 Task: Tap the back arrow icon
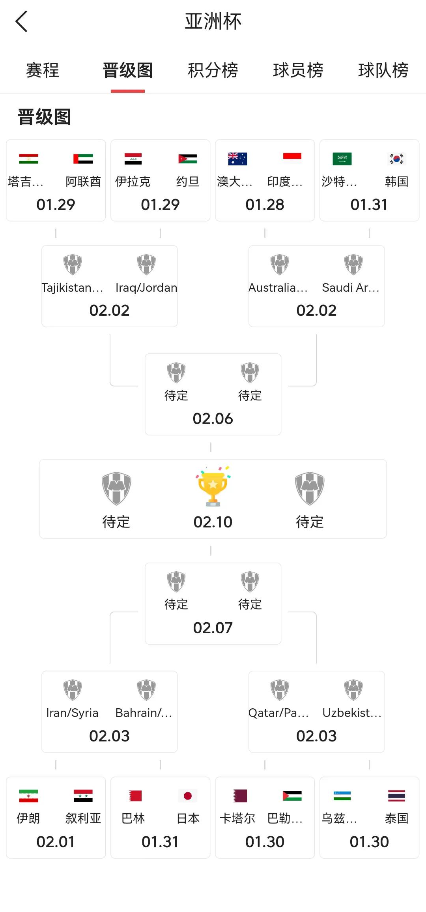(21, 21)
